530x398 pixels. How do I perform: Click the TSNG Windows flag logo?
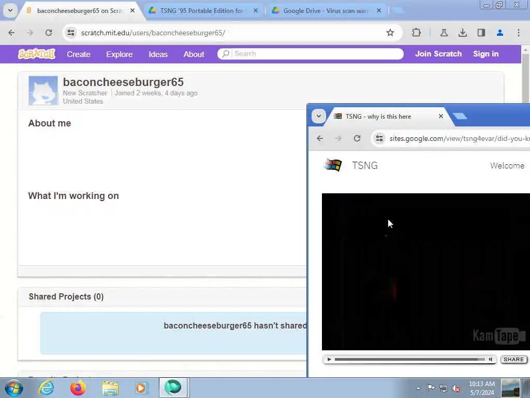coord(333,165)
